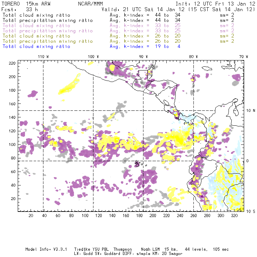Select the "Thompson" microphysics text

(x=123, y=250)
